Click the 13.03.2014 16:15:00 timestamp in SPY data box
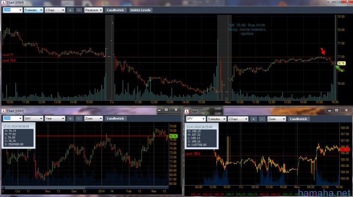This screenshot has height=197, width=353. click(199, 127)
